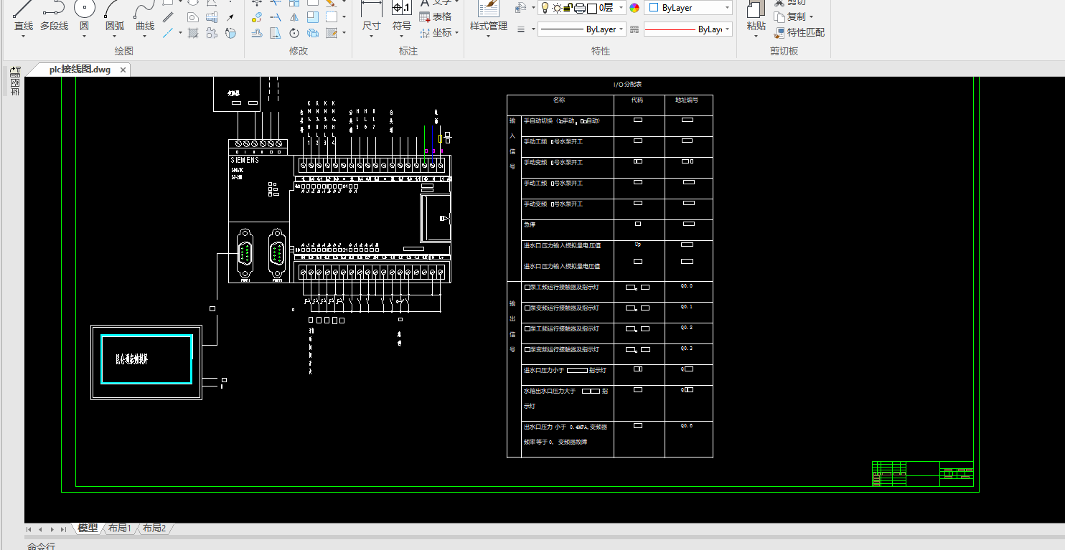Viewport: 1065px width, 550px height.
Task: Click the rainbow color wheel icon
Action: 634,8
